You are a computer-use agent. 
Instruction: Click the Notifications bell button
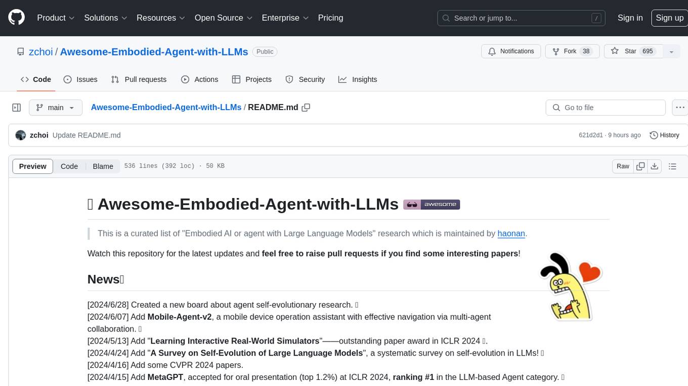coord(511,52)
